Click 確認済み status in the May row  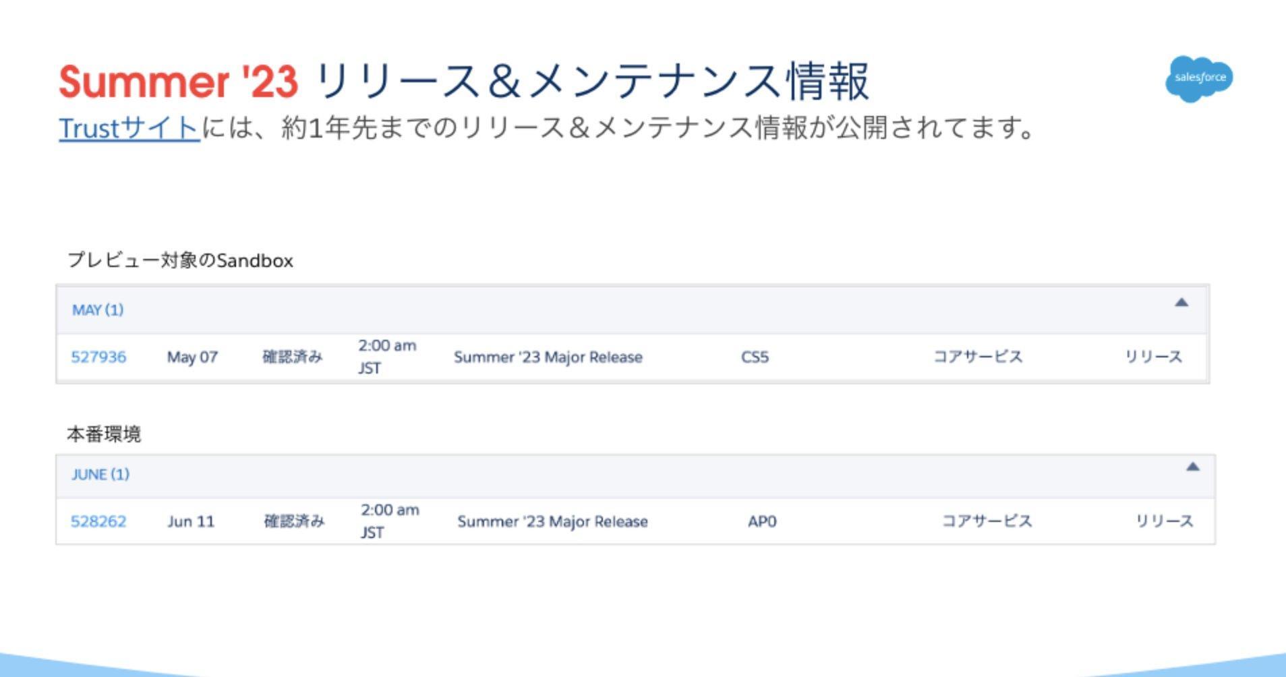tap(293, 357)
